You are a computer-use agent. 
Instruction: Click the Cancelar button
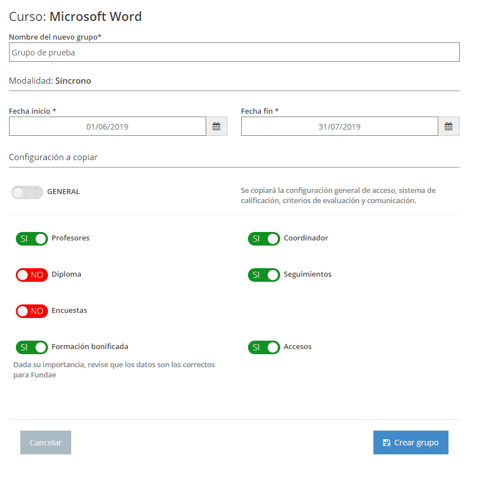(46, 442)
